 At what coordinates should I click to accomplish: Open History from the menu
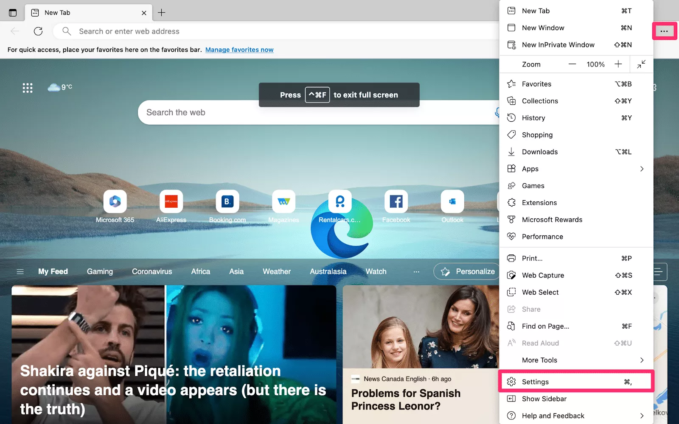click(576, 118)
